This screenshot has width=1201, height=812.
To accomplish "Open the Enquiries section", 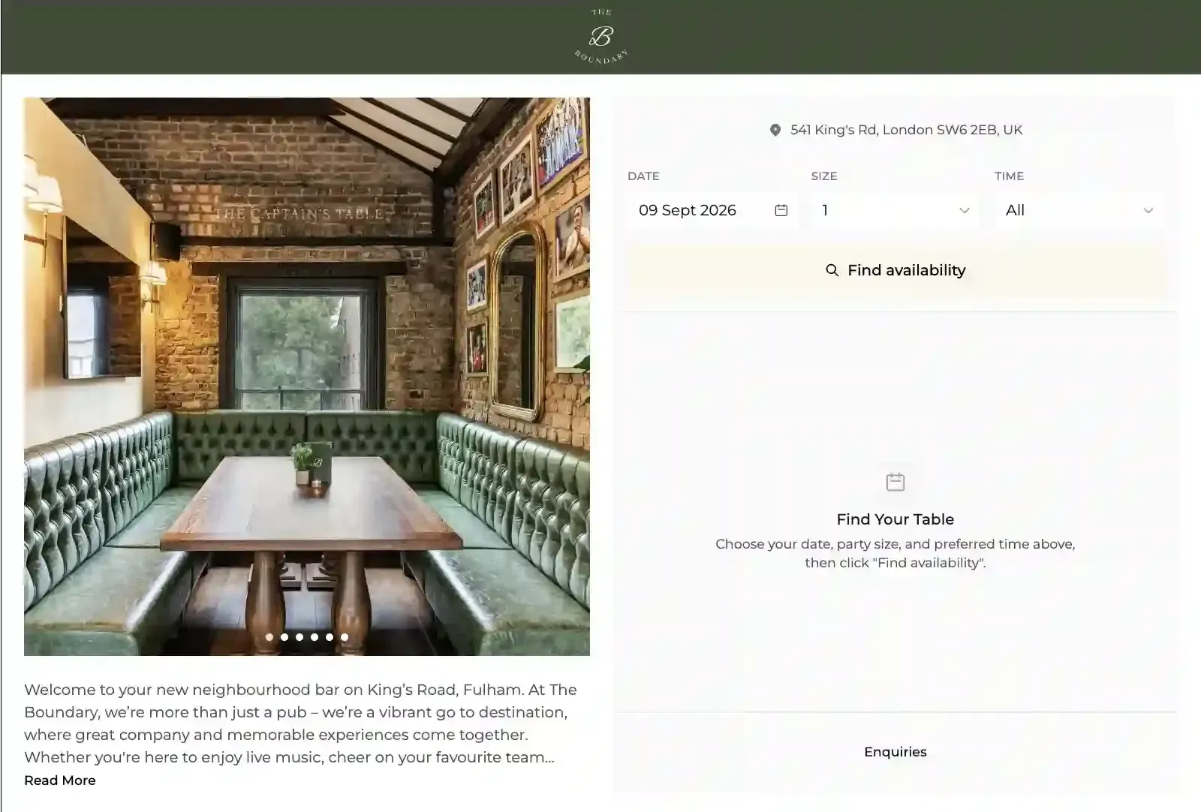I will coord(895,752).
